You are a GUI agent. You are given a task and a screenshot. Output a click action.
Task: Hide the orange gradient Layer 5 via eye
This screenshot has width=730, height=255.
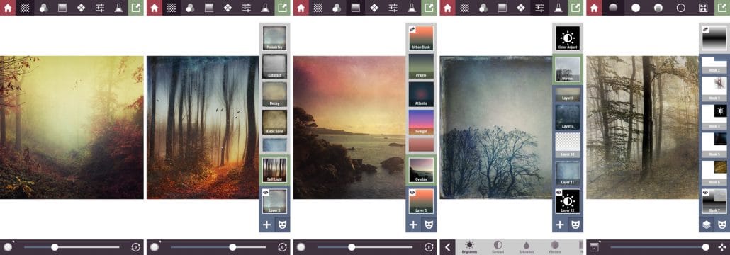click(x=412, y=192)
